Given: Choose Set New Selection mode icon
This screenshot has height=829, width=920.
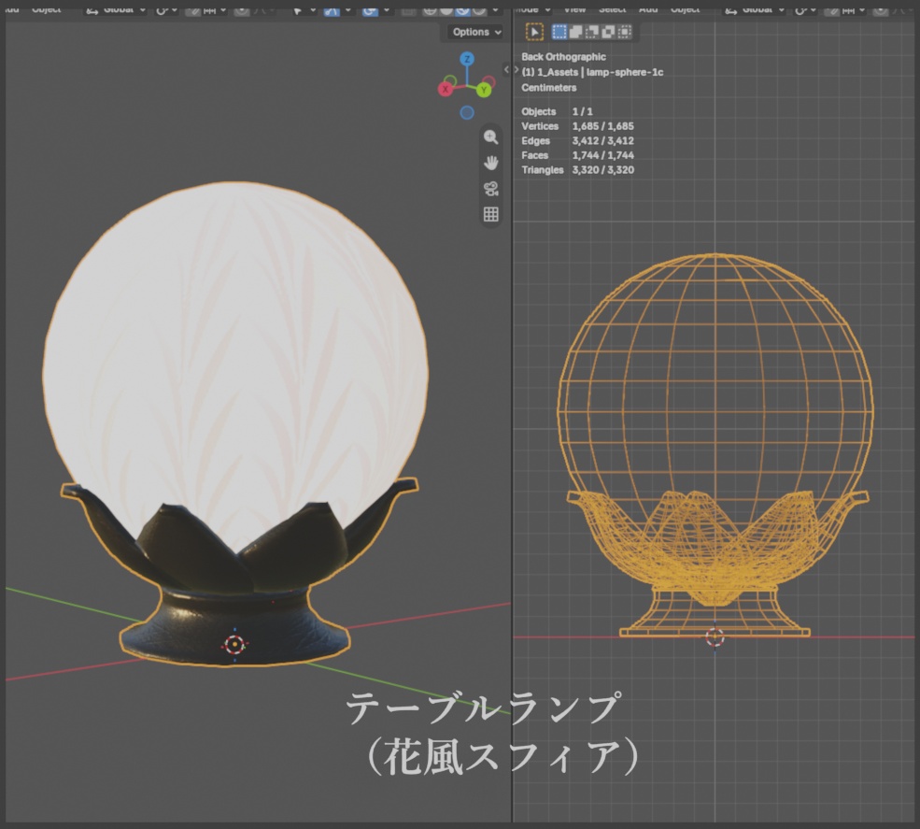Looking at the screenshot, I should point(559,32).
